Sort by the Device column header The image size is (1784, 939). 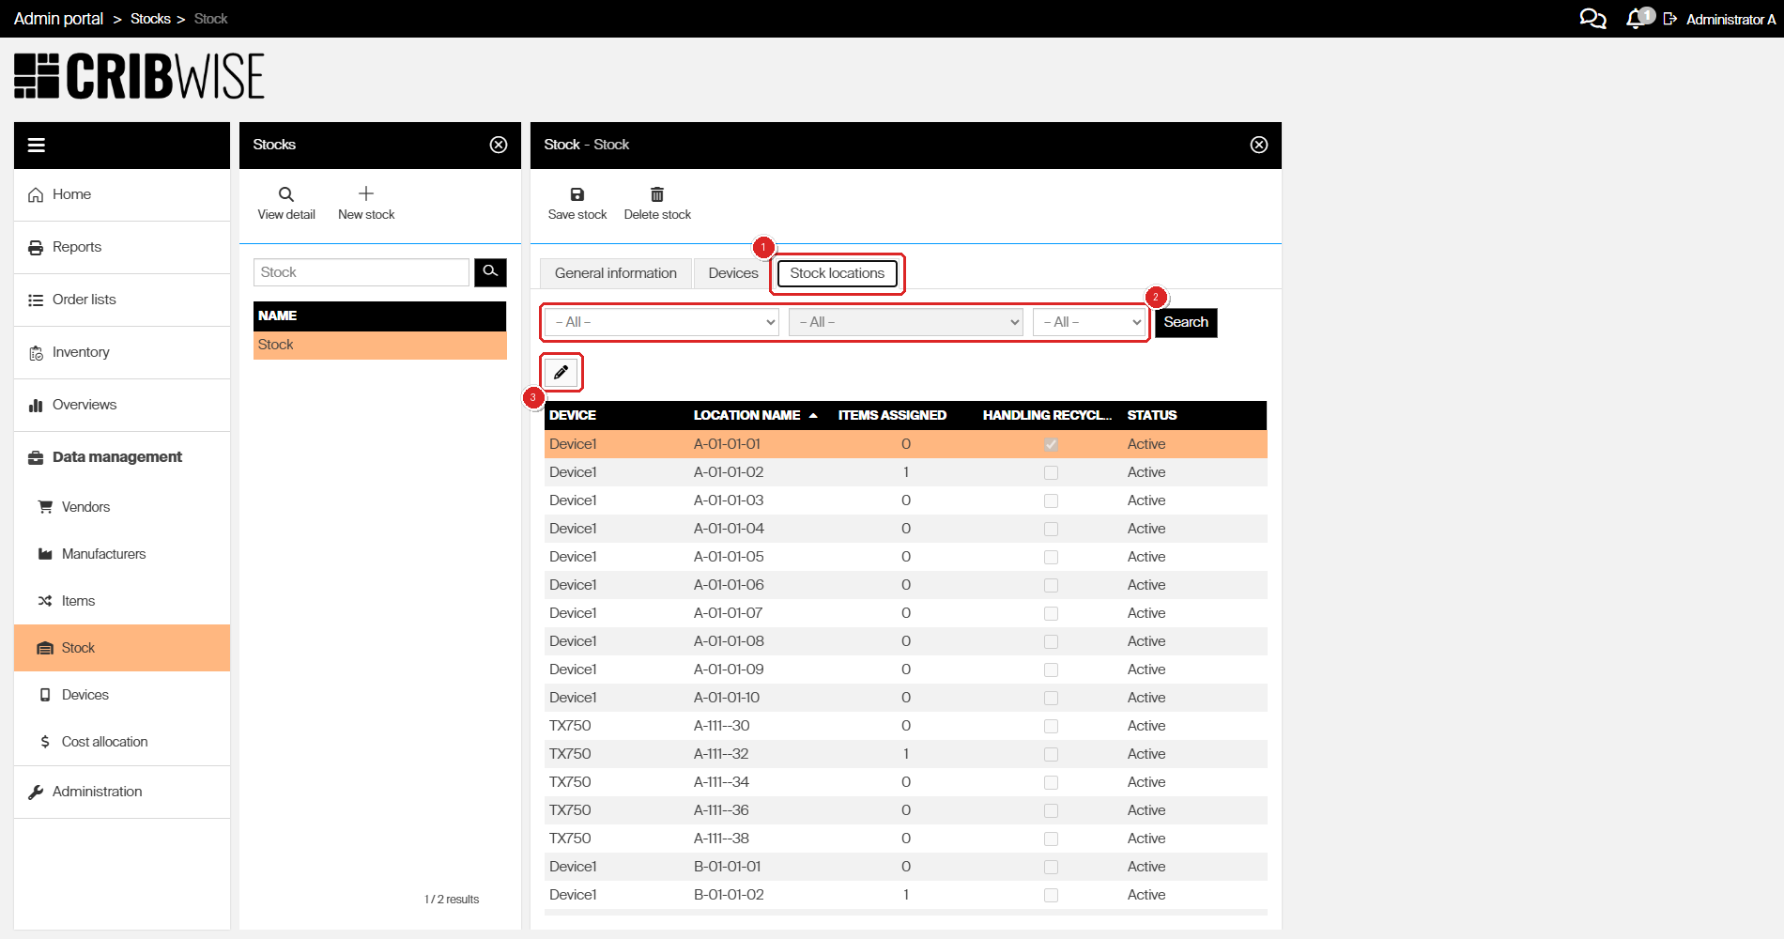coord(573,415)
